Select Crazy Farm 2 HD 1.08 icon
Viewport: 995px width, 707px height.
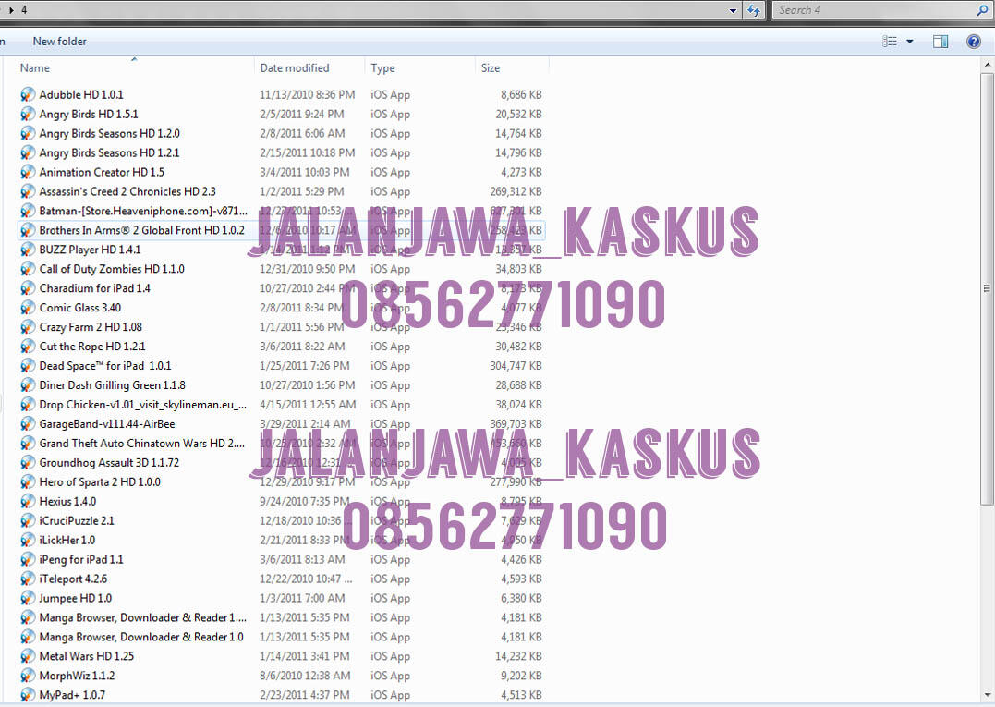(x=28, y=327)
